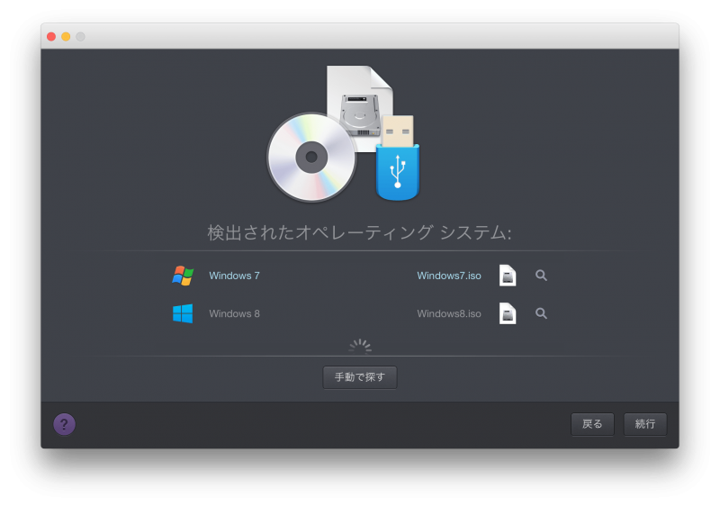Continue with the 続行 button
Screen dimensions: 720x507
pyautogui.click(x=644, y=424)
